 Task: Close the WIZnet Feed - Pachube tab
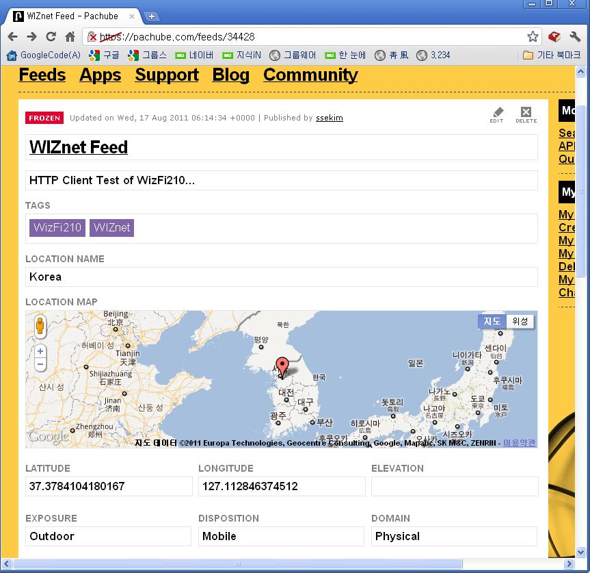tap(132, 16)
